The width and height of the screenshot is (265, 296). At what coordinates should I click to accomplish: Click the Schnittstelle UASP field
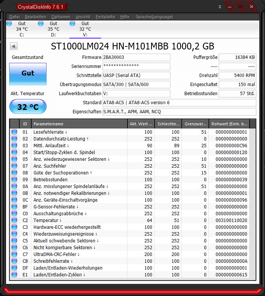tap(136, 76)
